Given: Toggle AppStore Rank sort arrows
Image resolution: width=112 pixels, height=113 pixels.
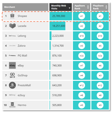Looking at the screenshot, I should 88,7.
